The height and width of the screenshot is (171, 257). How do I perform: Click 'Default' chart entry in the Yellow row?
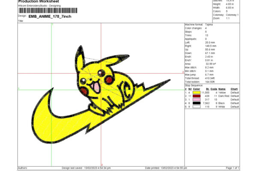coord(235,93)
